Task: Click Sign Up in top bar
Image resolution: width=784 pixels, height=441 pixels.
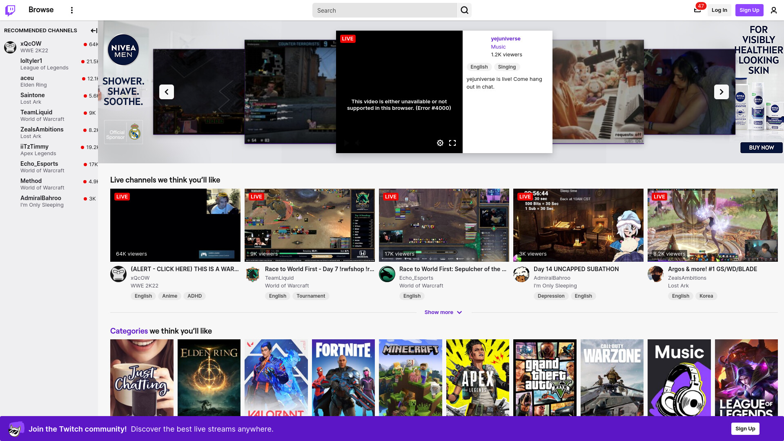Action: (749, 10)
